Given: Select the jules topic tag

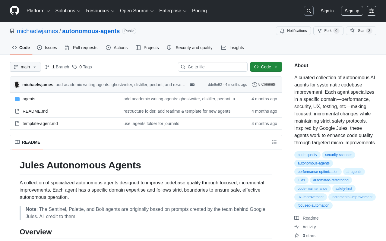Looking at the screenshot, I should tap(301, 180).
